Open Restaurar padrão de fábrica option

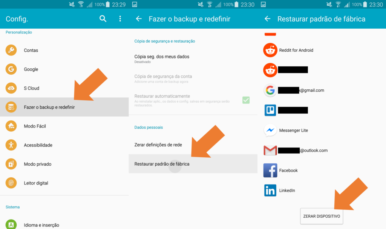[x=162, y=164]
